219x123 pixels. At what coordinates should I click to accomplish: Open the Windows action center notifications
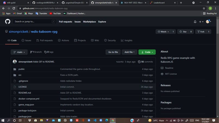[x=214, y=120]
